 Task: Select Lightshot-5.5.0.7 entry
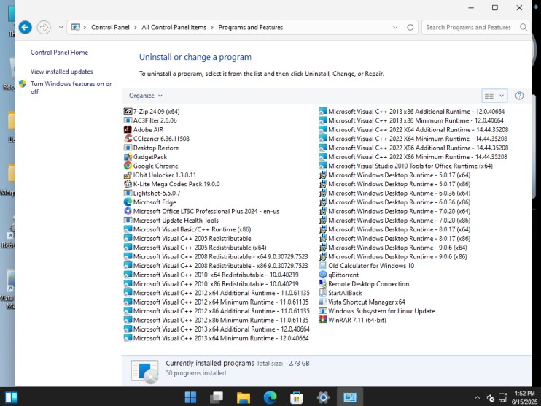pyautogui.click(x=152, y=194)
